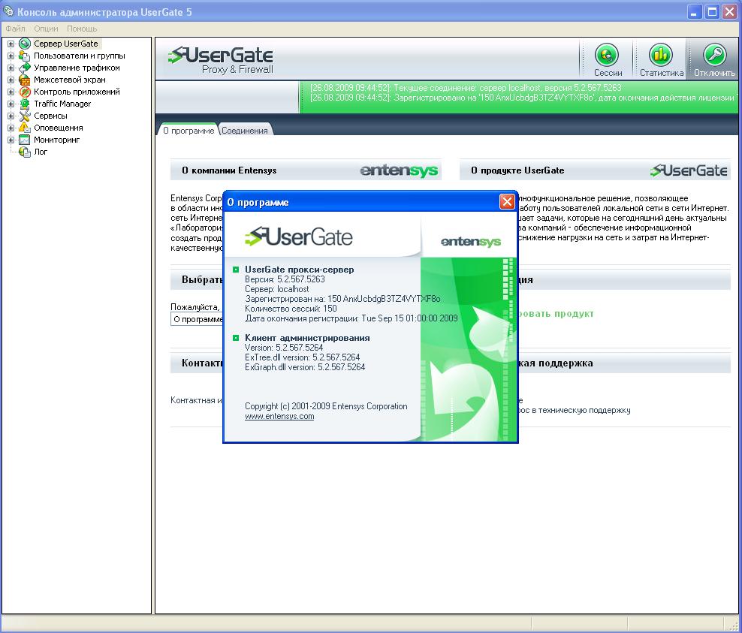This screenshot has width=742, height=633.
Task: Open the Файл menu
Action: [15, 29]
